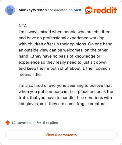Collapse the comment via vertical thread line
122x145 pixels.
click(10, 65)
